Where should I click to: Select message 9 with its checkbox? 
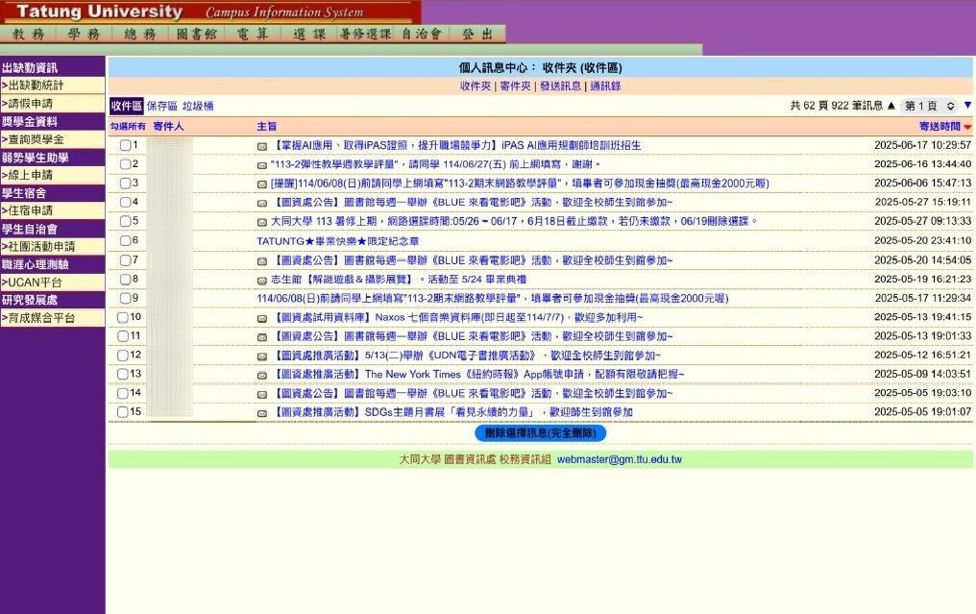pos(125,298)
